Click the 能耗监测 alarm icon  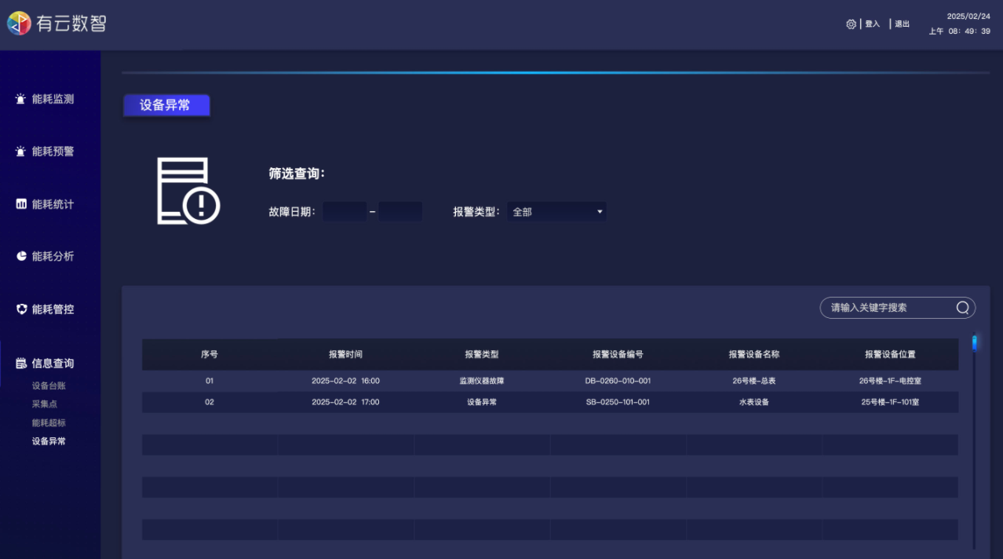point(21,100)
